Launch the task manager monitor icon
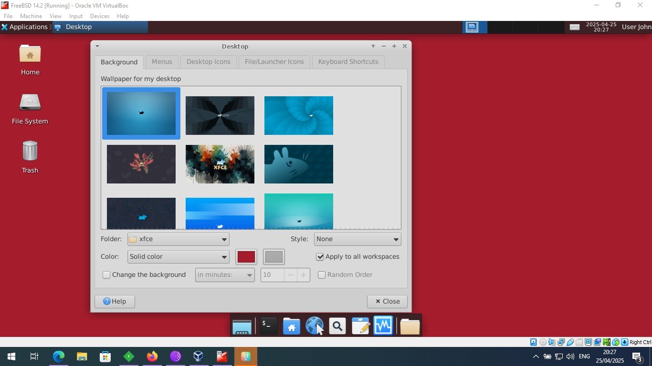Viewport: 652px width, 366px height. coord(383,326)
